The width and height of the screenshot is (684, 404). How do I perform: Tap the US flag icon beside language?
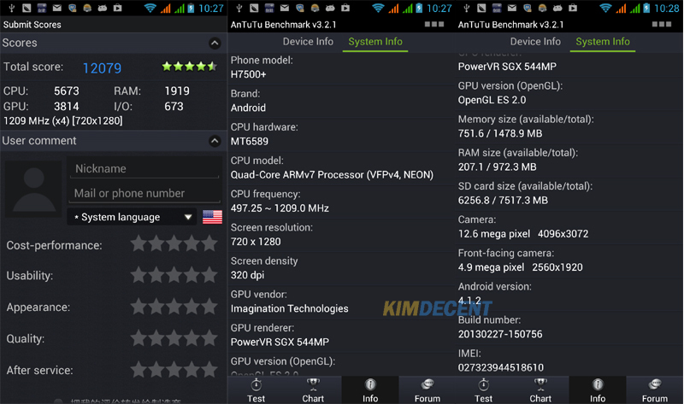(212, 217)
